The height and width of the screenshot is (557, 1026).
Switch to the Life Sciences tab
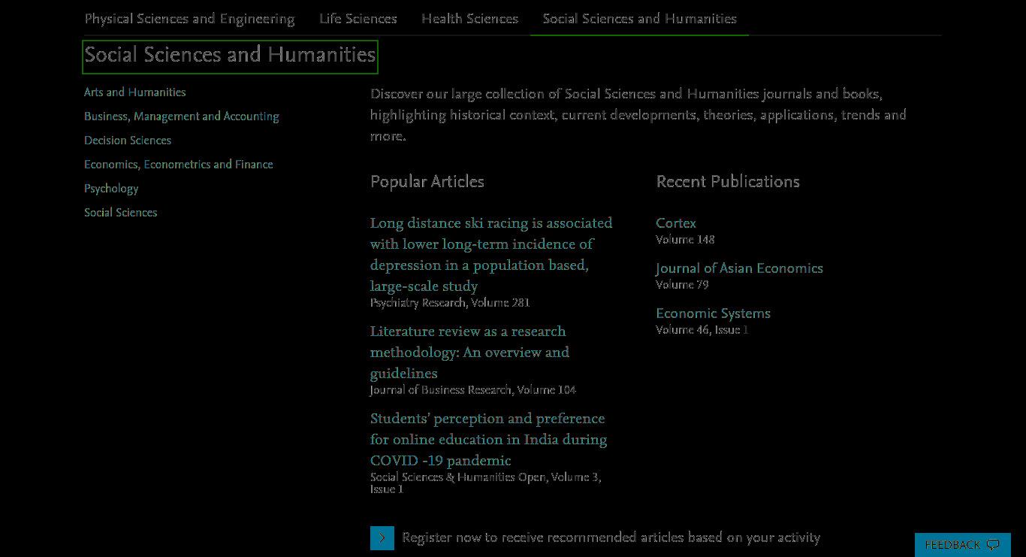(358, 19)
